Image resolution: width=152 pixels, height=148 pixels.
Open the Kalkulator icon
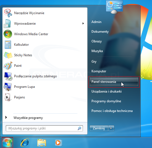tap(8, 45)
